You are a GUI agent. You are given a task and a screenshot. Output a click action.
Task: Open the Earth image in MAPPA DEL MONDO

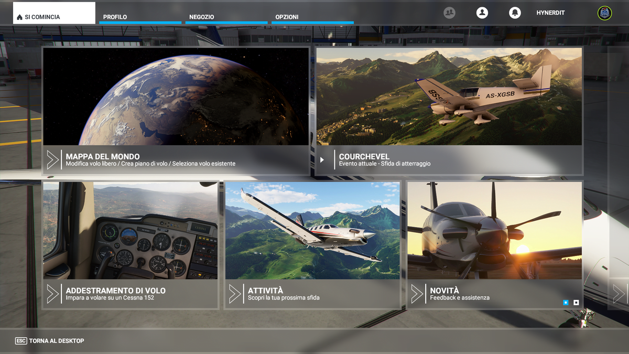pyautogui.click(x=176, y=96)
